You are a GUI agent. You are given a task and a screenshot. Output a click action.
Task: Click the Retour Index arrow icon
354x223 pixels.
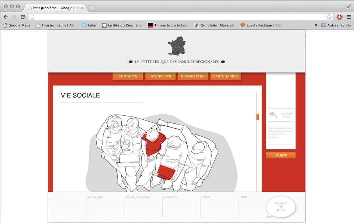click(273, 115)
